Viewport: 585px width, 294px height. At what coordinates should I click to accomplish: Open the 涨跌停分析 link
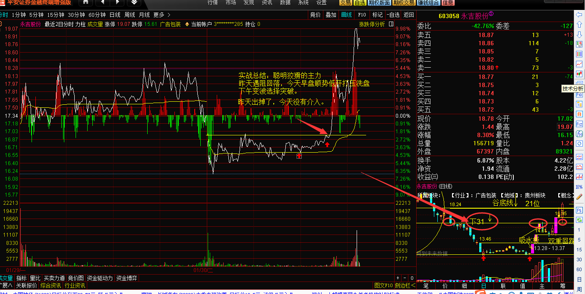[x=372, y=25]
